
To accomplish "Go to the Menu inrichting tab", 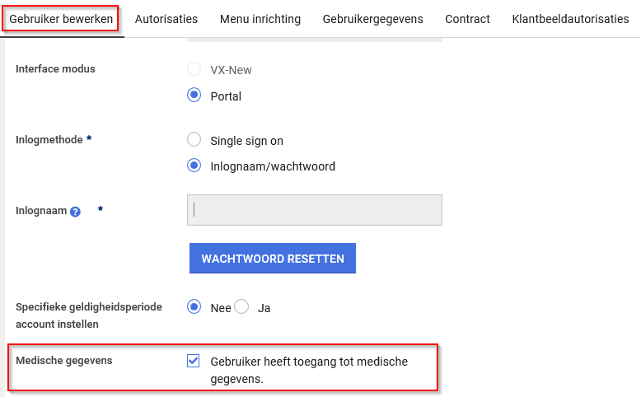I will pos(260,19).
